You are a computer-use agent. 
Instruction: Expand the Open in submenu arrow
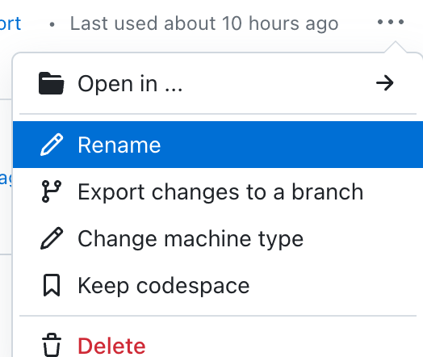pos(385,83)
